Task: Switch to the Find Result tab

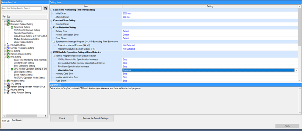Action: pos(17,120)
